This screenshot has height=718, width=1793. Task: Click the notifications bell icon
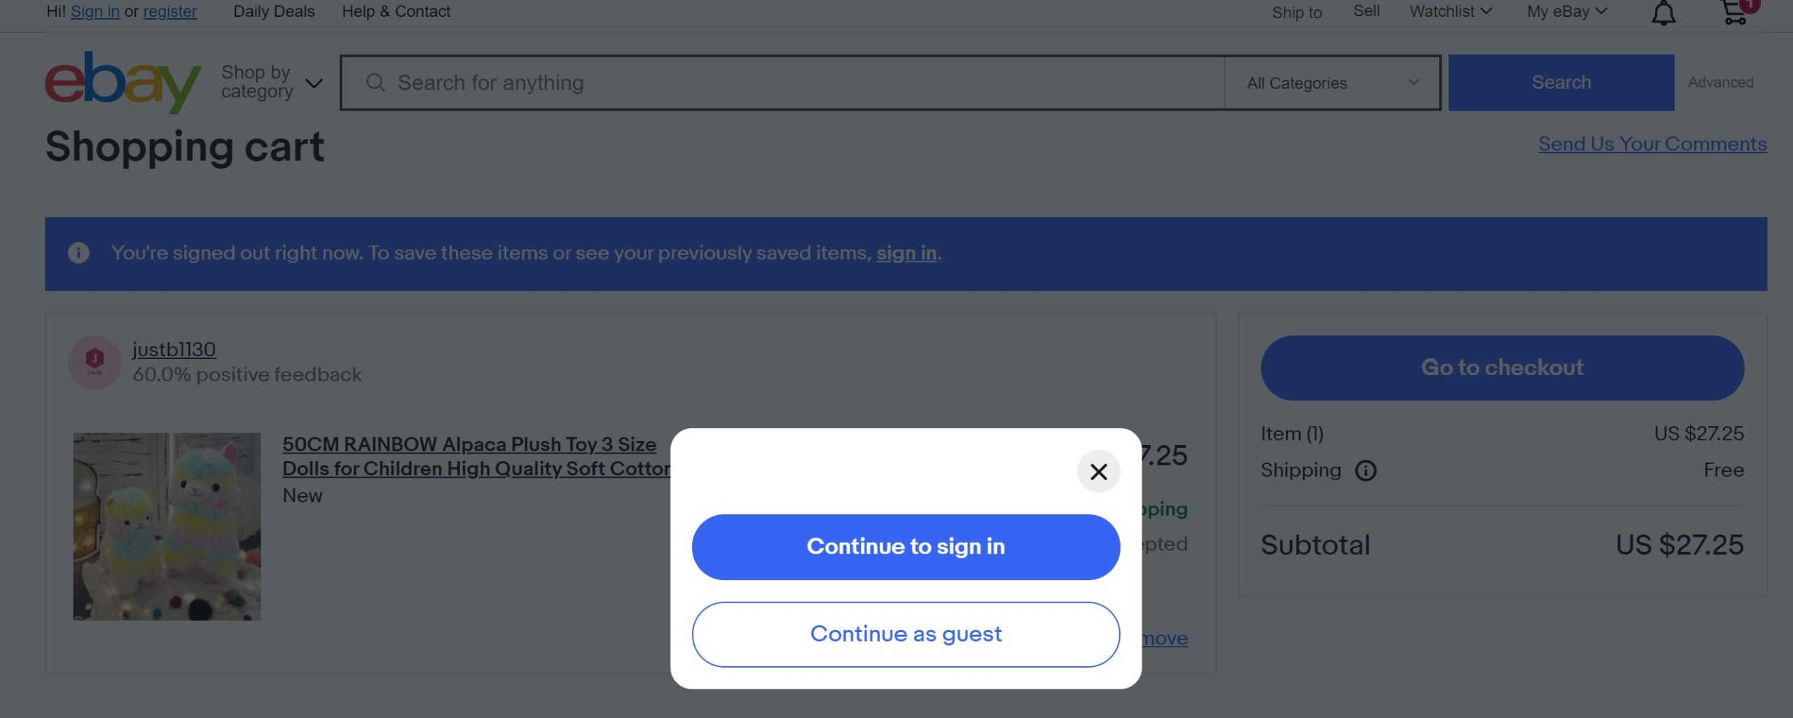click(1663, 13)
